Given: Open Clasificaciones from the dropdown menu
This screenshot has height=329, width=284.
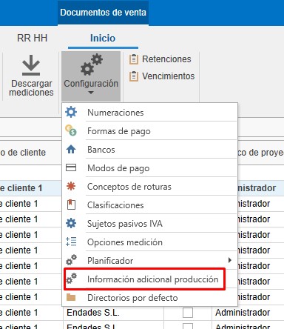Looking at the screenshot, I should (x=149, y=205).
